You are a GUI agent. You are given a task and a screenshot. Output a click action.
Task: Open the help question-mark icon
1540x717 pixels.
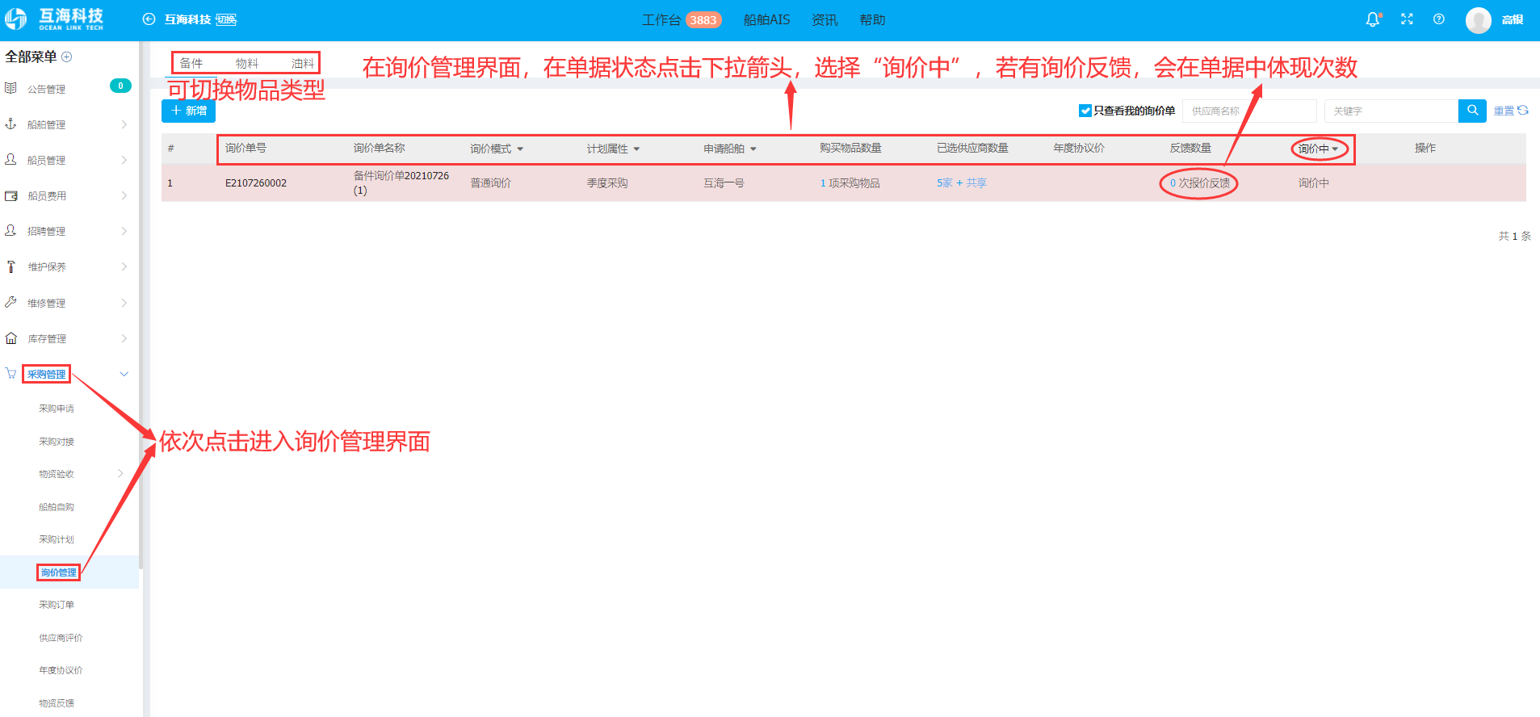(1439, 19)
